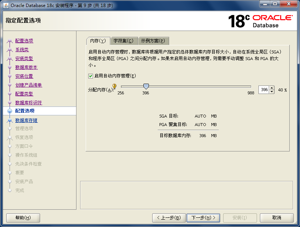This screenshot has width=300, height=227.
Task: Click the 恢复选项 step label
Action: click(x=24, y=137)
